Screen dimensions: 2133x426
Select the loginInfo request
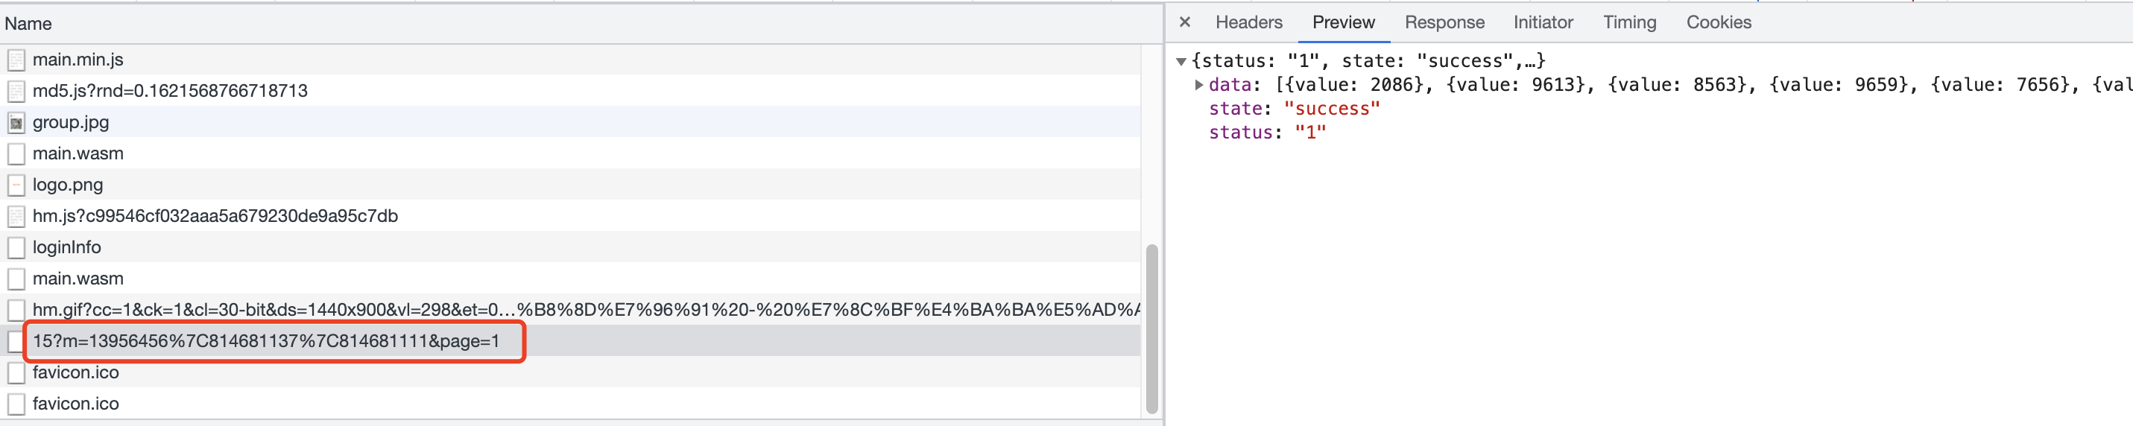(x=569, y=247)
